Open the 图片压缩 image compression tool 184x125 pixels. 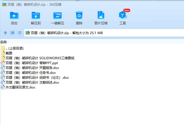(101, 15)
